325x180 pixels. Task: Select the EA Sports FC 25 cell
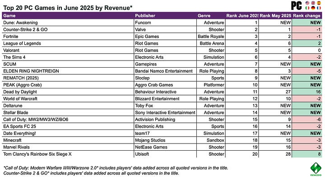(x=68, y=126)
